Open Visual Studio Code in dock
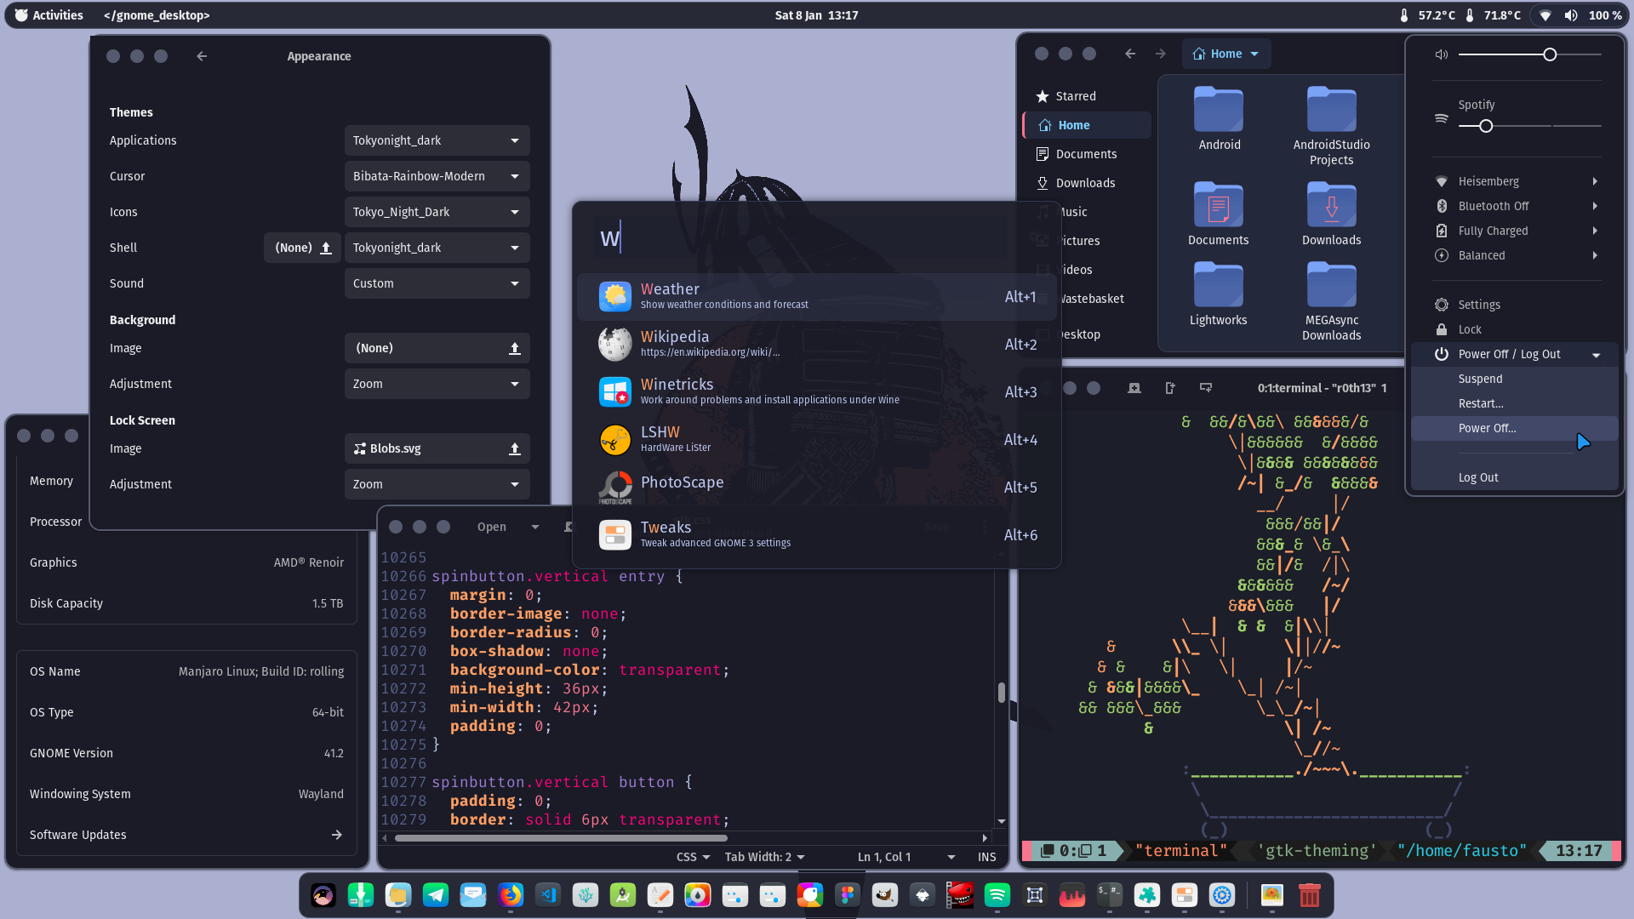Image resolution: width=1634 pixels, height=919 pixels. pos(548,895)
